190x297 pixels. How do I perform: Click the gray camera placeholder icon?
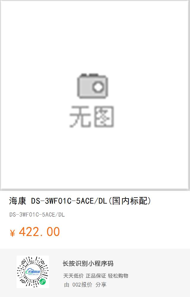pyautogui.click(x=92, y=86)
